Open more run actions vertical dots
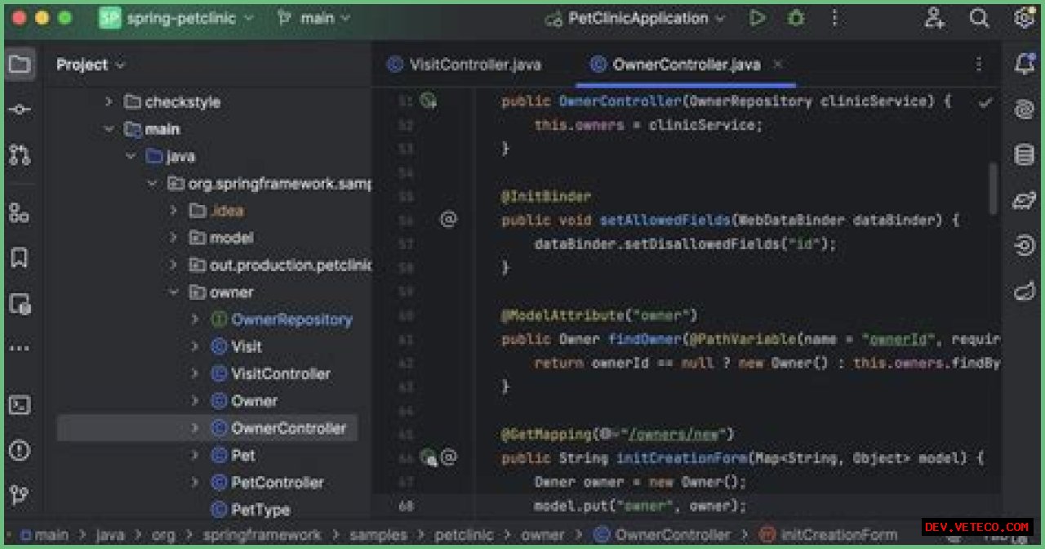The width and height of the screenshot is (1045, 549). point(834,18)
